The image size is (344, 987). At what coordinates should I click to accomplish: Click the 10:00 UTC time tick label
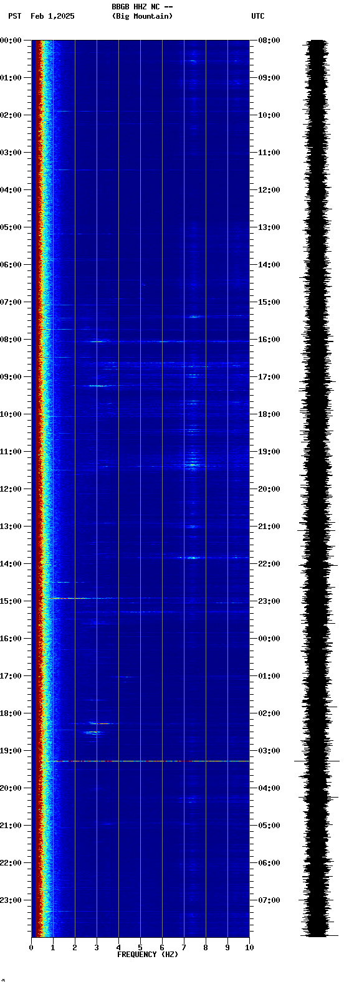click(269, 115)
